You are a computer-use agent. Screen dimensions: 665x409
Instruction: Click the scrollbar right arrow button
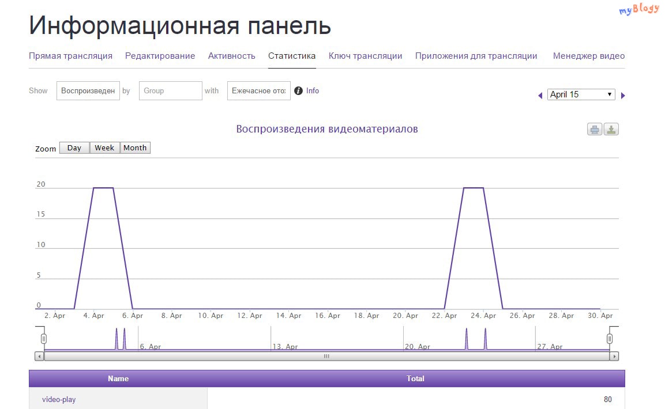coord(614,357)
